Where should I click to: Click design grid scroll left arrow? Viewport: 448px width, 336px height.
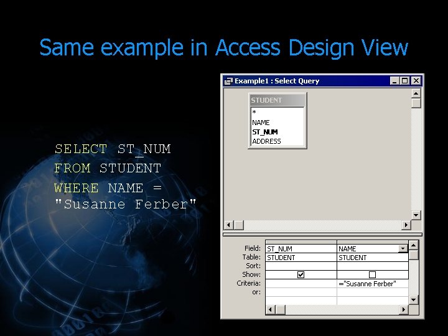[x=270, y=309]
